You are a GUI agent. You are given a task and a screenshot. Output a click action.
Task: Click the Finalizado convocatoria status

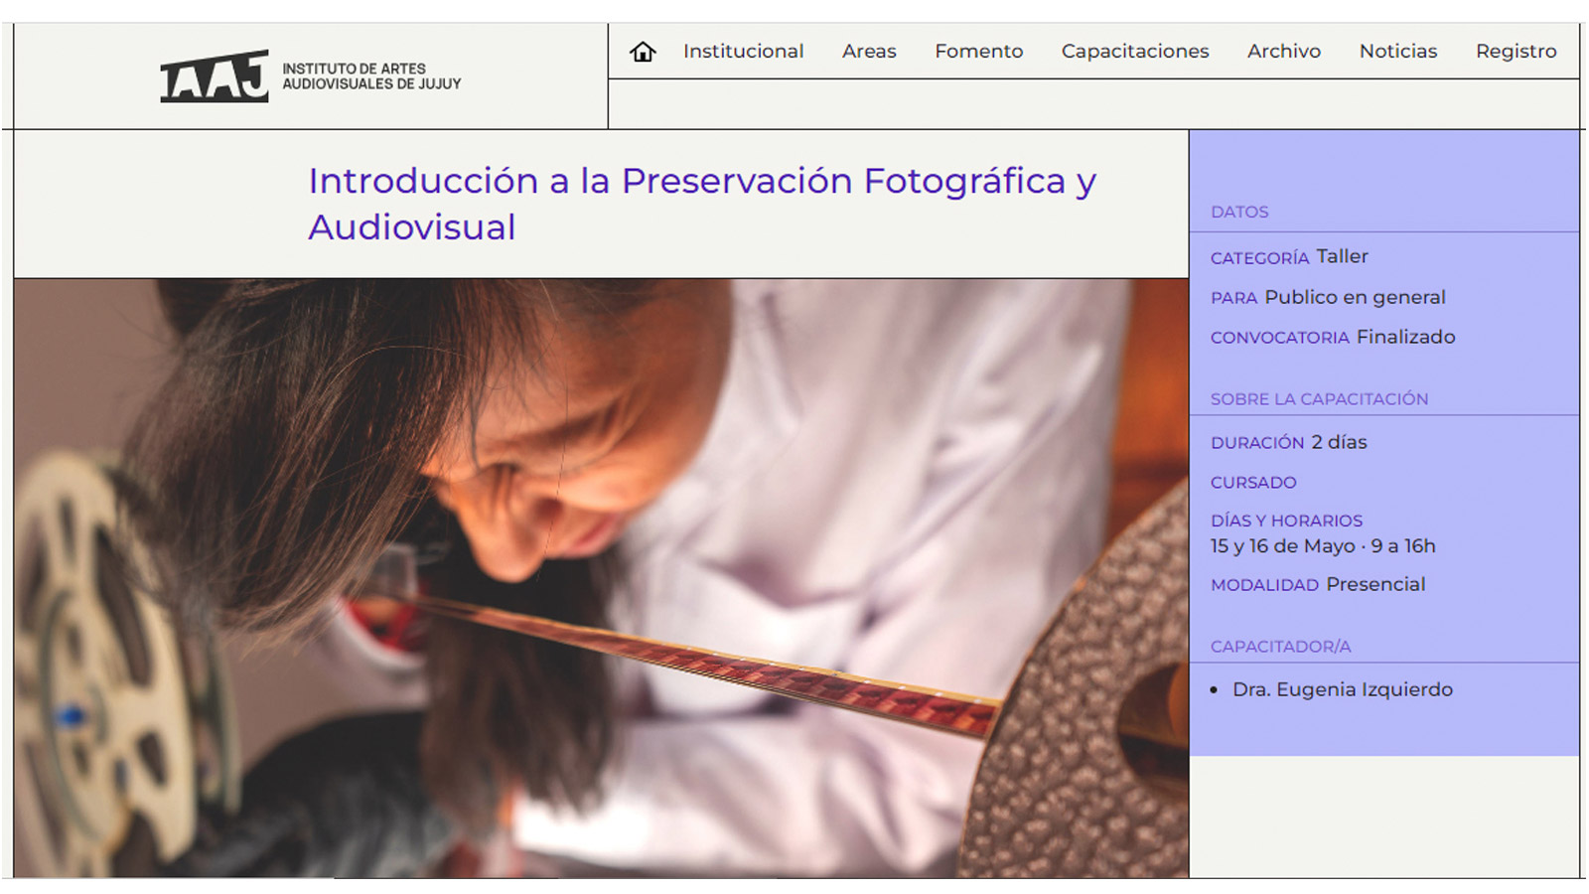(1405, 337)
